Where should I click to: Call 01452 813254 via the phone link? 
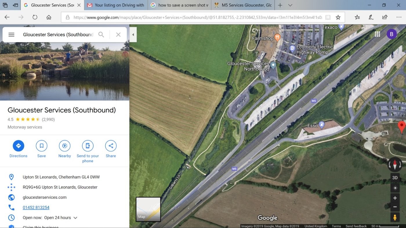(x=36, y=207)
